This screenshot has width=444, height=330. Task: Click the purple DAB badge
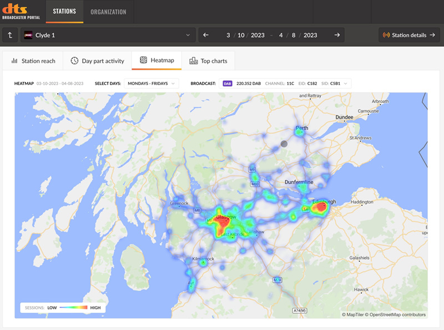click(228, 83)
